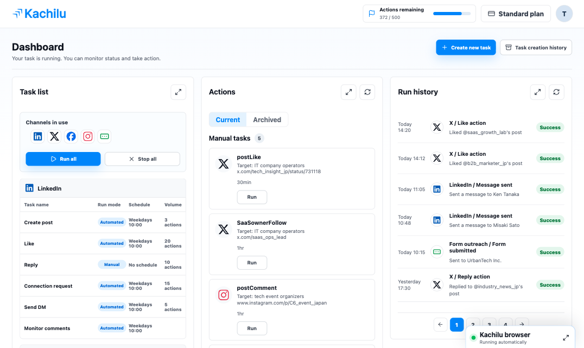The height and width of the screenshot is (348, 584).
Task: Toggle Automated mode on Send DM row
Action: (x=112, y=307)
